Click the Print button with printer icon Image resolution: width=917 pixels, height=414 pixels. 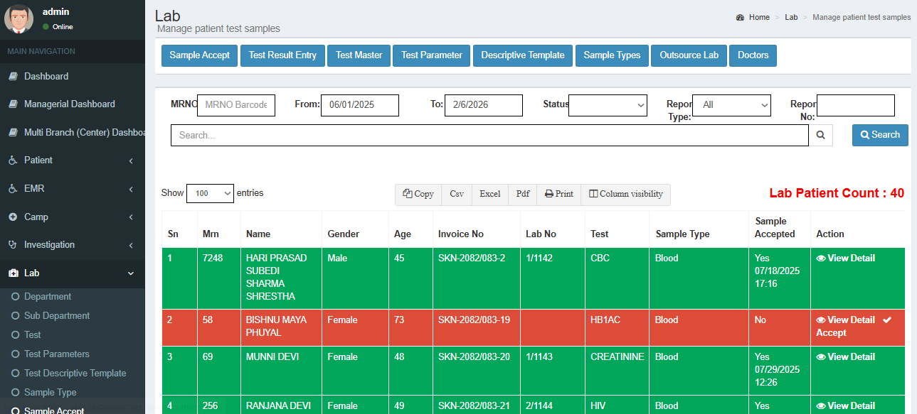pyautogui.click(x=559, y=194)
